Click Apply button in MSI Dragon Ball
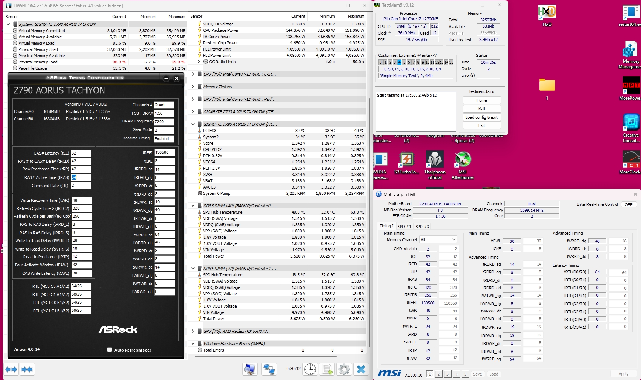Image resolution: width=641 pixels, height=380 pixels. point(624,374)
